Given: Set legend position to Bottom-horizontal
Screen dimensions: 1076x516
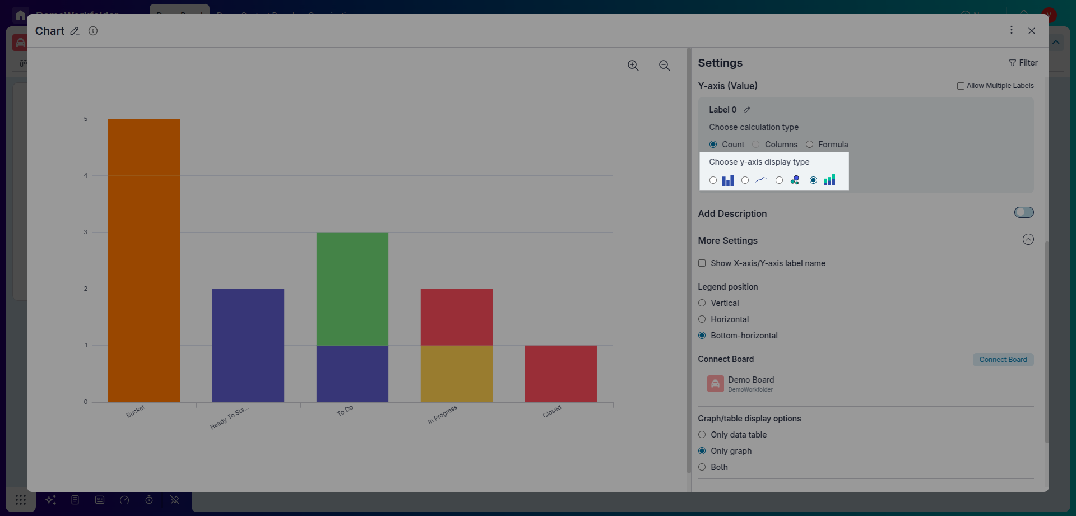Looking at the screenshot, I should tap(702, 336).
